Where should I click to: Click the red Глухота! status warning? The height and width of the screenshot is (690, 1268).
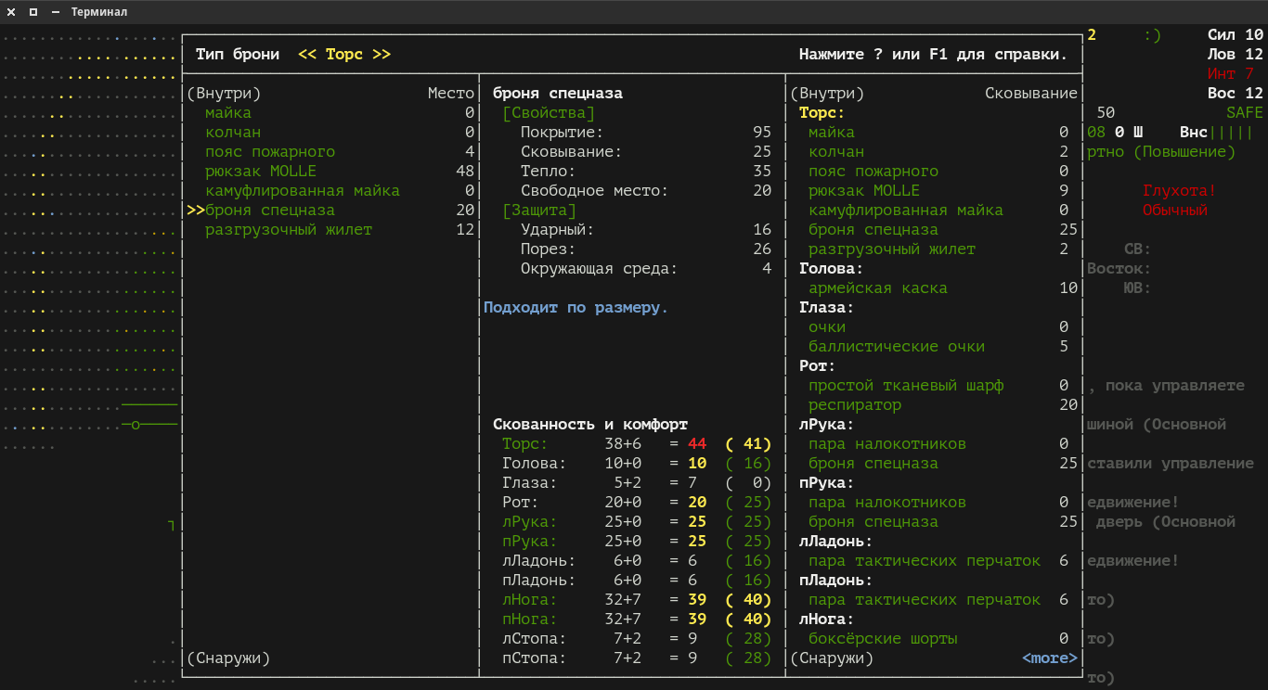click(1180, 191)
